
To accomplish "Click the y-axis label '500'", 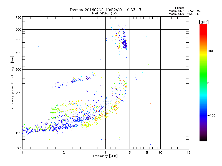I will click(18, 40).
